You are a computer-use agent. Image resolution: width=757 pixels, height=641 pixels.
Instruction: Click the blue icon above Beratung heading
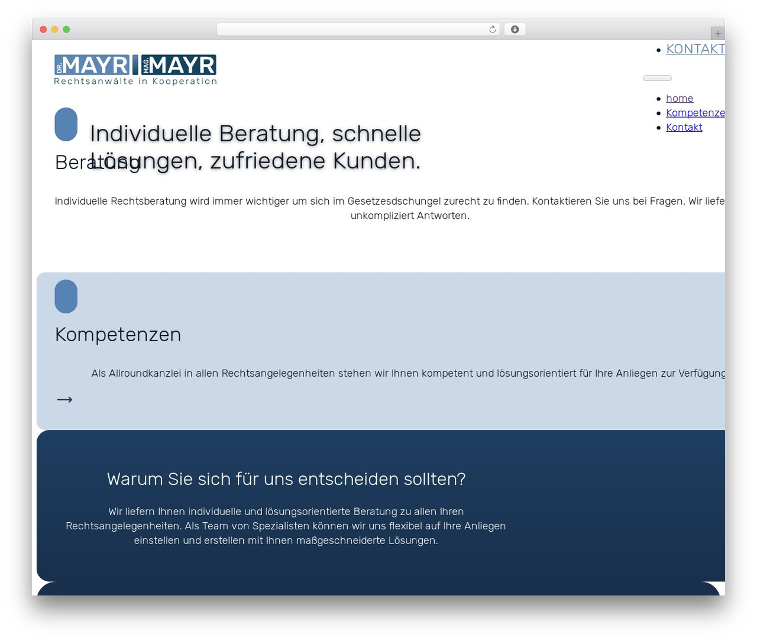[66, 124]
